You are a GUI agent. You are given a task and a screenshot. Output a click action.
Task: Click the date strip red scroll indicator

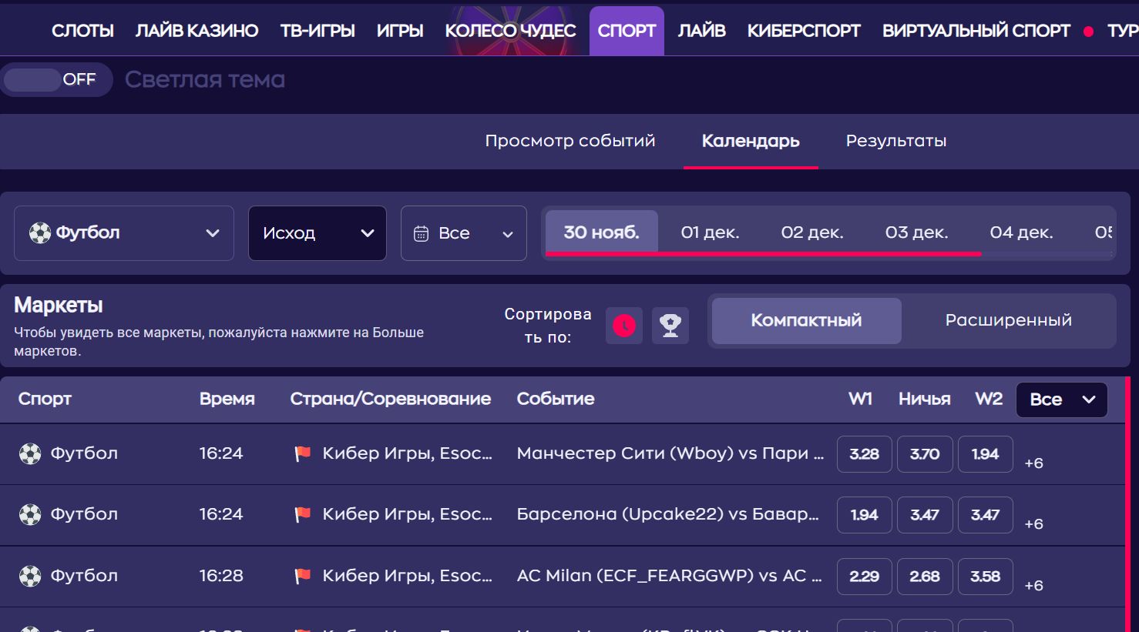(763, 253)
